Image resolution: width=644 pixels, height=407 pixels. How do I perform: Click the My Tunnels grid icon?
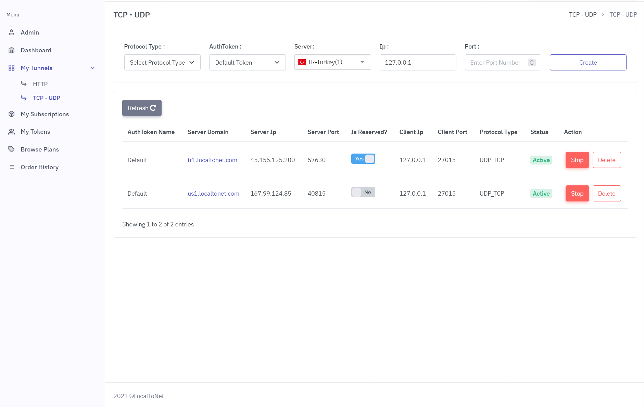point(12,68)
